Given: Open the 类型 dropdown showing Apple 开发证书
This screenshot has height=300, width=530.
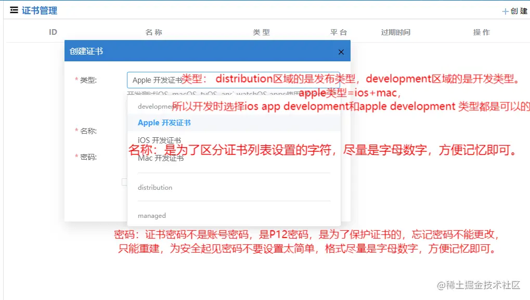Looking at the screenshot, I should point(234,80).
